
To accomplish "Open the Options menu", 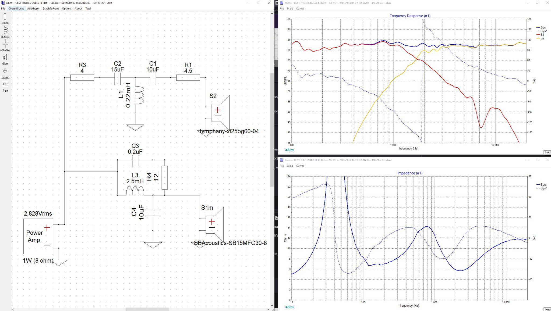I will 67,9.
